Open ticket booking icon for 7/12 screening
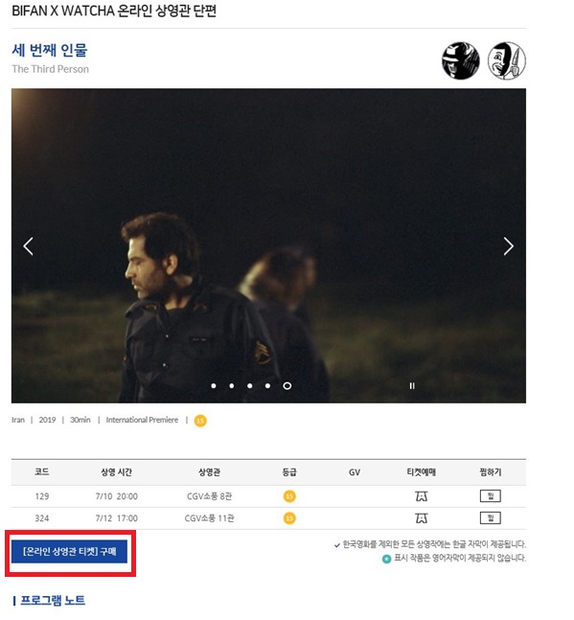This screenshot has width=574, height=620. [422, 518]
